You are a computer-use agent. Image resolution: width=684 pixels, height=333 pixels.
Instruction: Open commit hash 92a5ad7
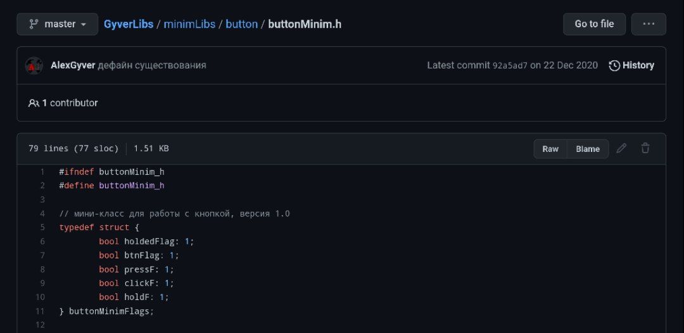pos(510,65)
